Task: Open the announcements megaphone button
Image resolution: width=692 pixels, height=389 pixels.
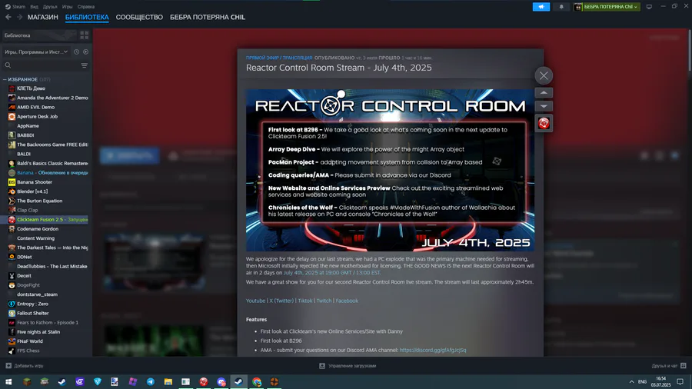Action: [x=541, y=7]
